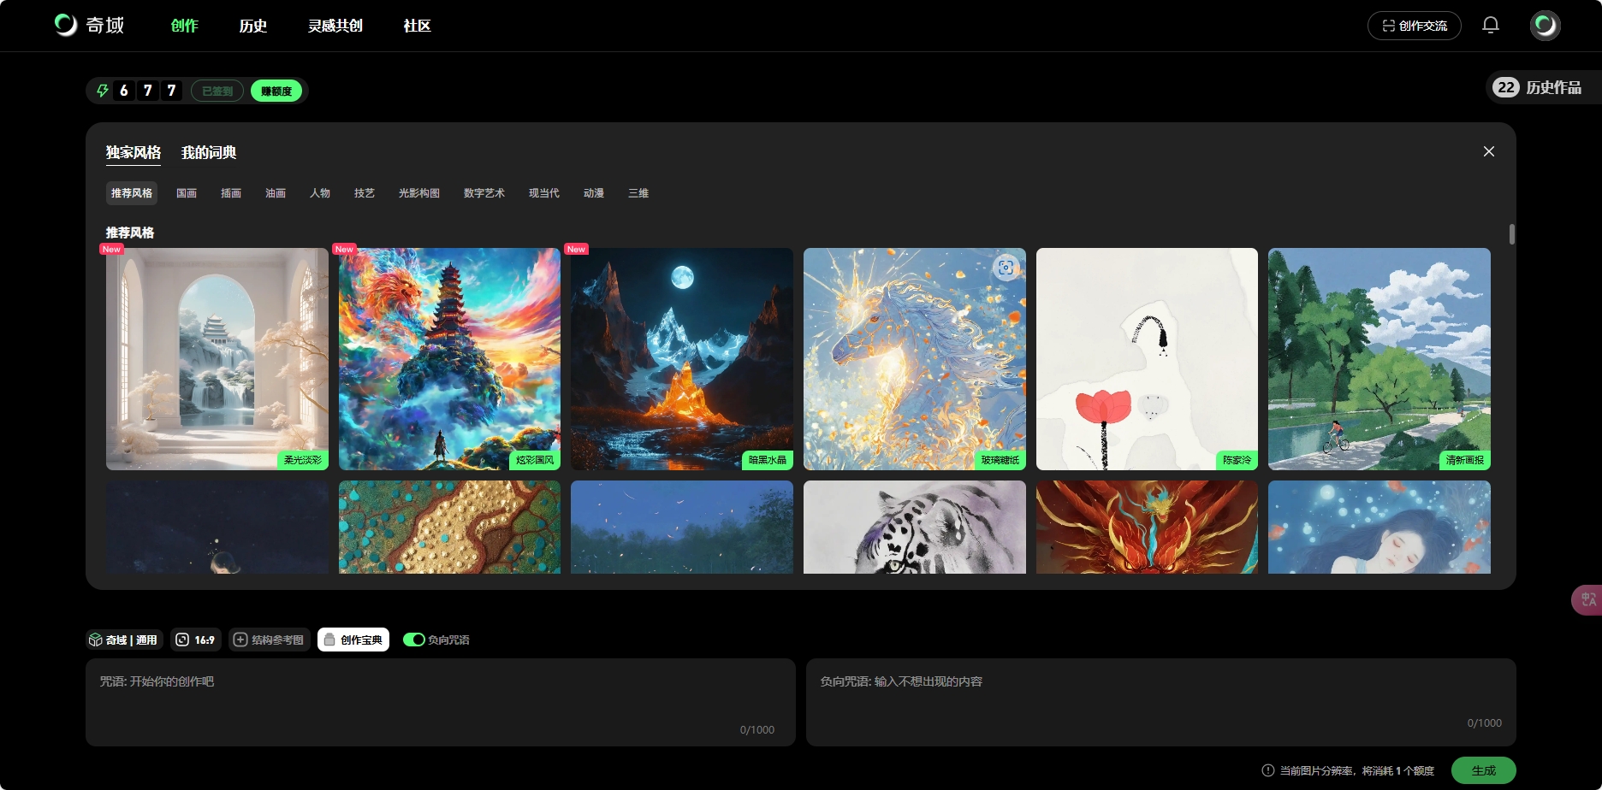Select the 数字艺术 style category

[x=484, y=193]
